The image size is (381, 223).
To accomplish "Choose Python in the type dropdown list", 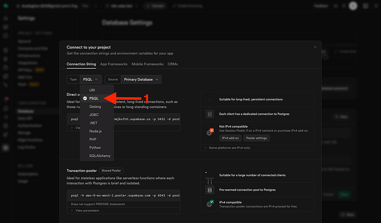I will tap(95, 147).
